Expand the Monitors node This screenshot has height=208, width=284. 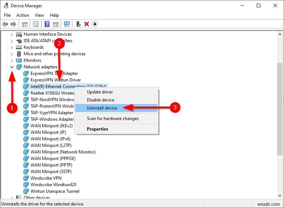point(12,60)
